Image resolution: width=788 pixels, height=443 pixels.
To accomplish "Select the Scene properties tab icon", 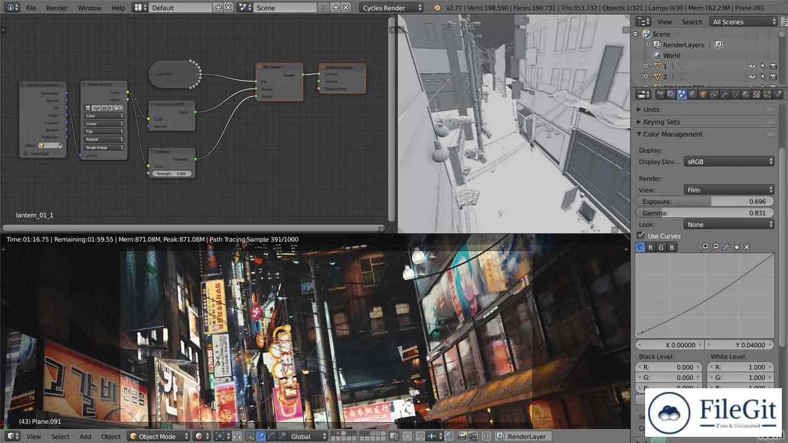I will 681,94.
